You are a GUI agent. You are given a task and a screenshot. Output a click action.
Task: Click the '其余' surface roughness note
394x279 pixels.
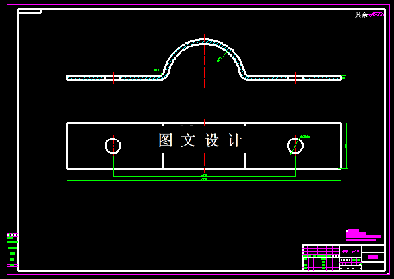click(x=370, y=15)
